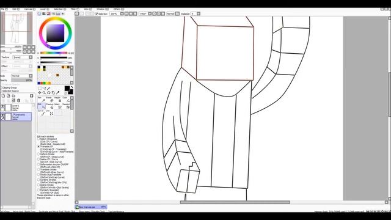Toggle the RGB slider panel
This screenshot has height=220, width=391.
click(x=44, y=13)
